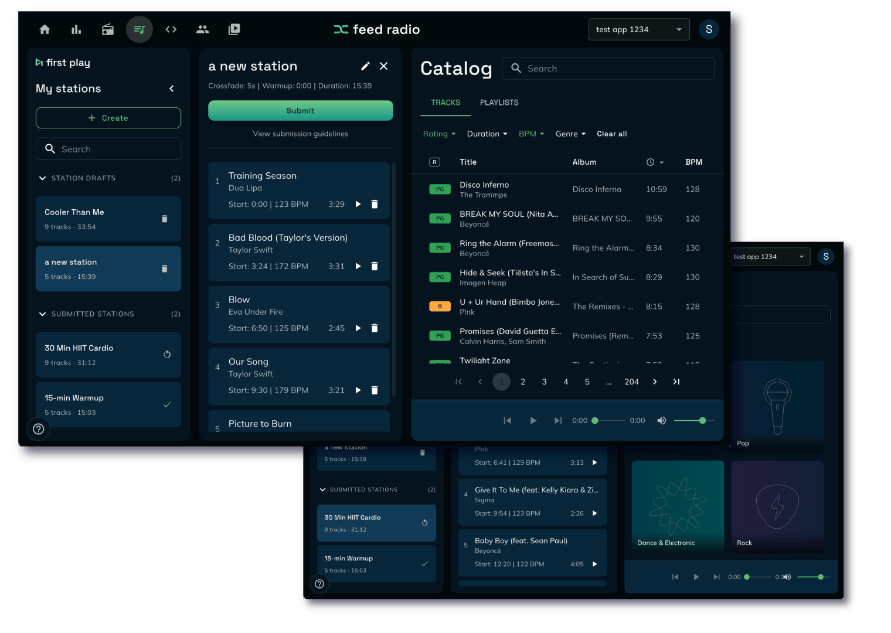Image resolution: width=891 pixels, height=633 pixels.
Task: Delete Training Season track from station
Action: pyautogui.click(x=375, y=204)
